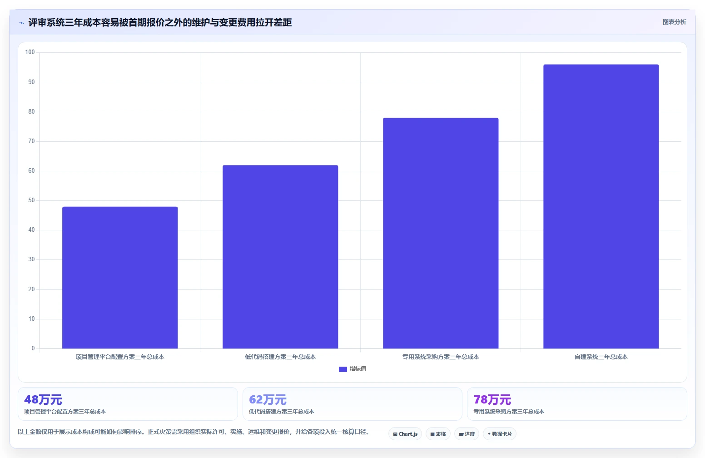
Task: Click the axis label 专用系统采购方案三年总成本
Action: [x=441, y=357]
